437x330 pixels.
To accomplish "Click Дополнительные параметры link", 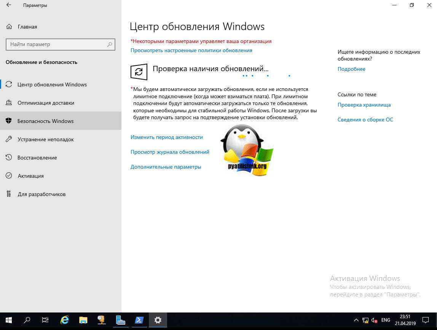I will coord(166,167).
